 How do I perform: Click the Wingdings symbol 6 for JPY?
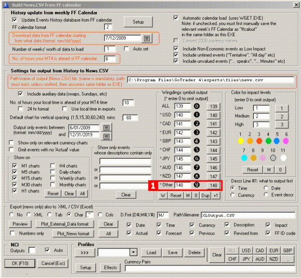tap(196, 158)
